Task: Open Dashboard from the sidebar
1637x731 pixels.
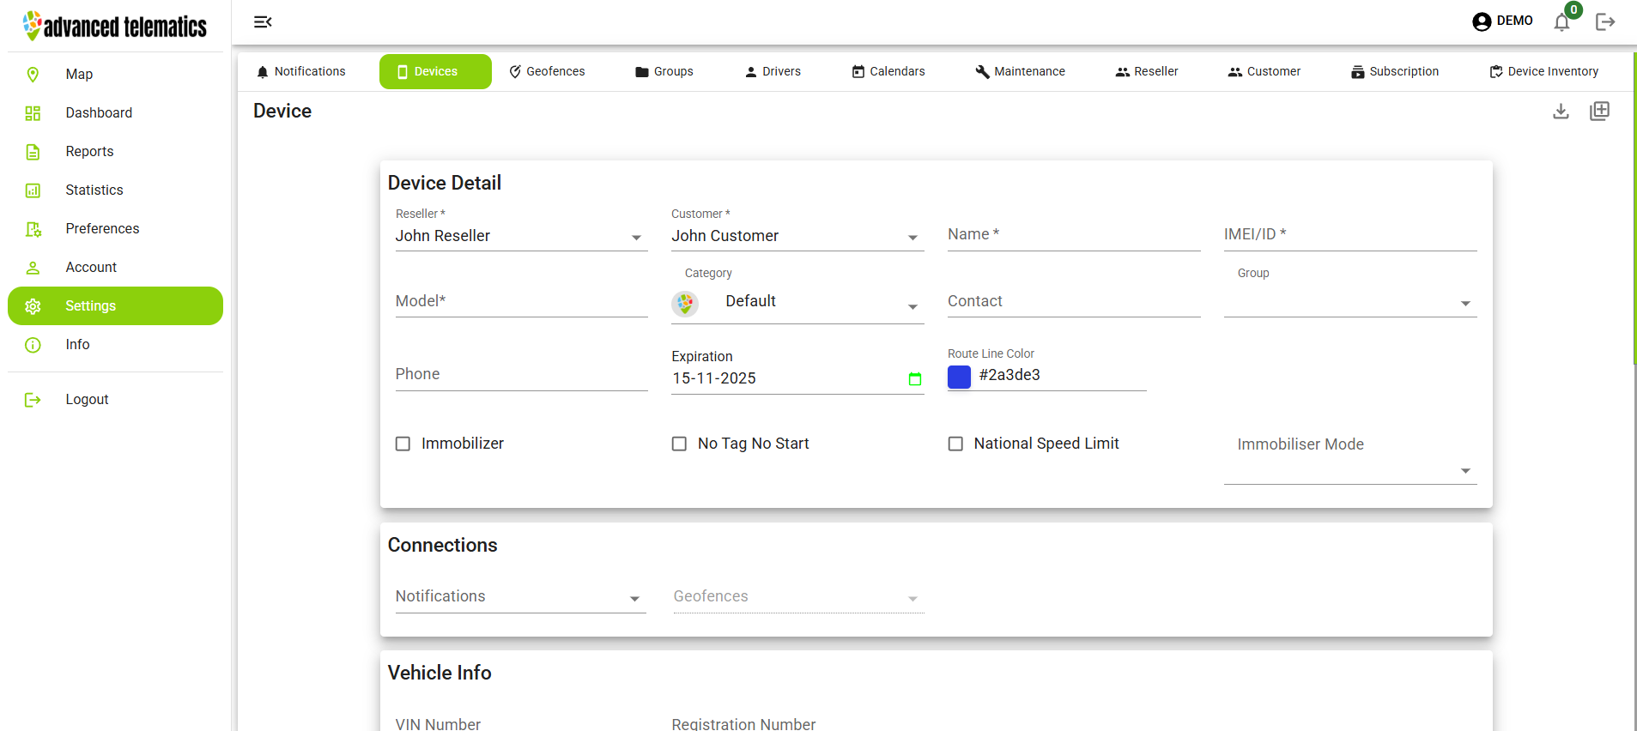Action: click(x=115, y=113)
